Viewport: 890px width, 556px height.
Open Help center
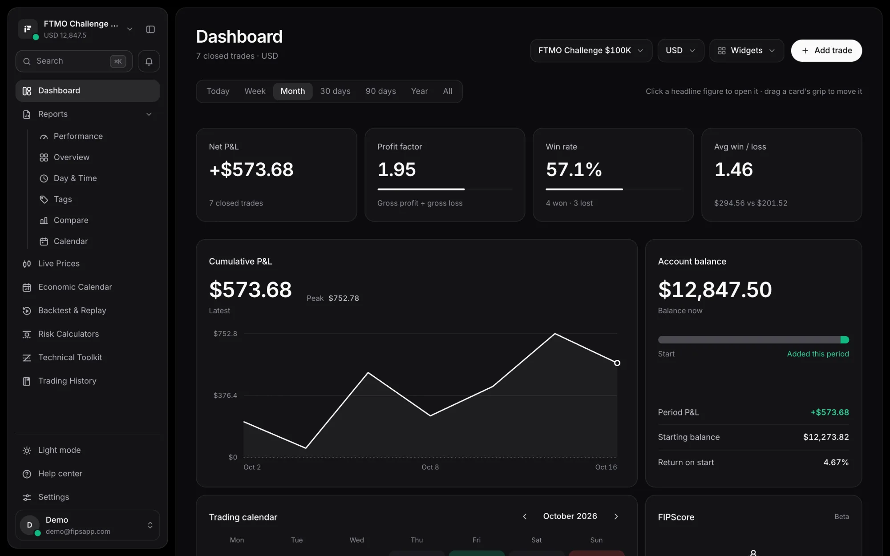tap(88, 474)
